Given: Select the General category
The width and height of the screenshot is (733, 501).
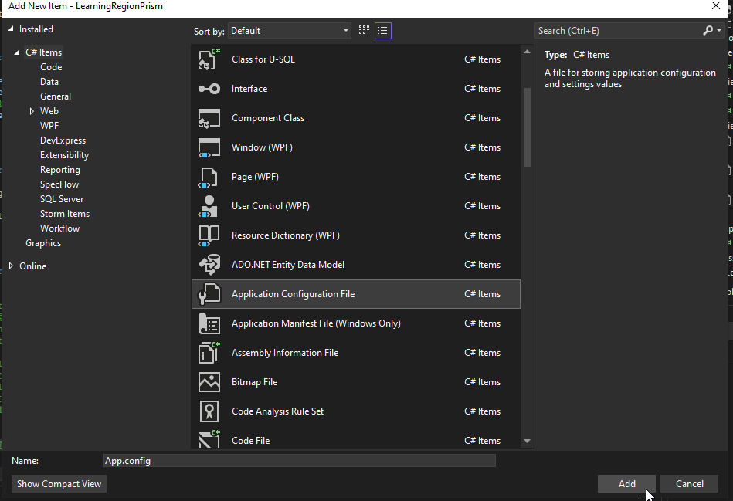Looking at the screenshot, I should pos(56,96).
